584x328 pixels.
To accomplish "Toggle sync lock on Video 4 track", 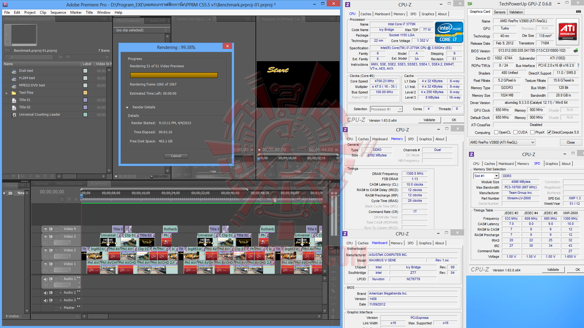I will (51, 229).
